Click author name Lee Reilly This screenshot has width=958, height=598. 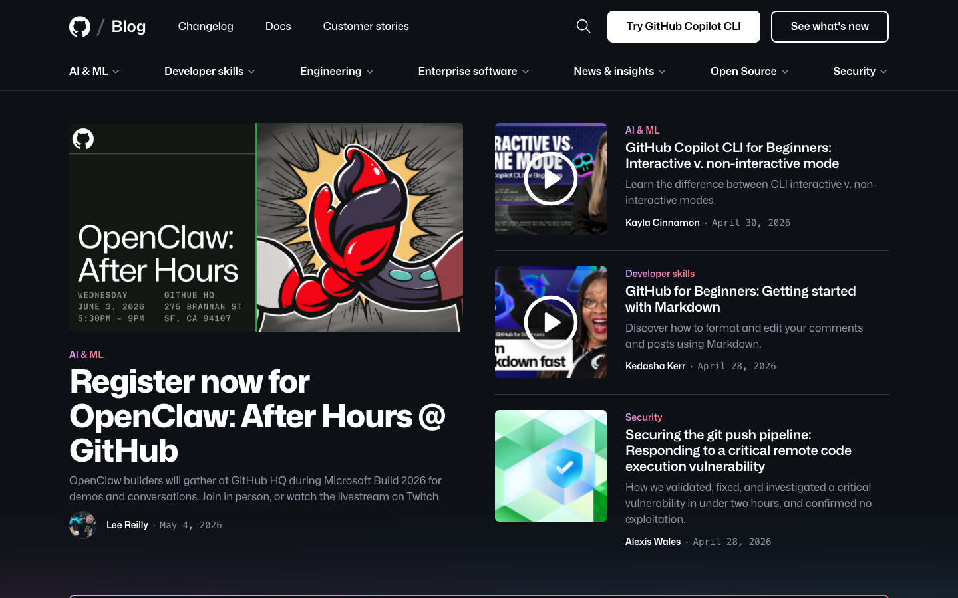(127, 525)
